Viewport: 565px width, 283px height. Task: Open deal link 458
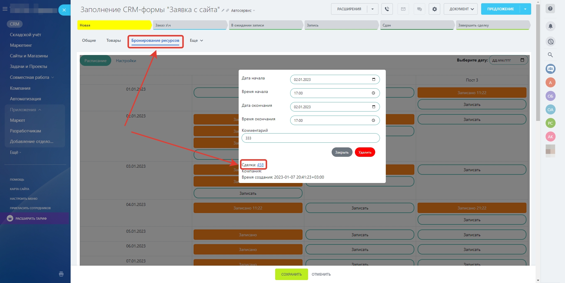pyautogui.click(x=260, y=165)
